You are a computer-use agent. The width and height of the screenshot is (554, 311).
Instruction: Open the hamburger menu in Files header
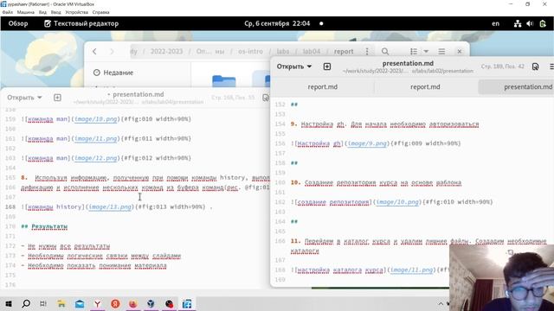(x=441, y=52)
